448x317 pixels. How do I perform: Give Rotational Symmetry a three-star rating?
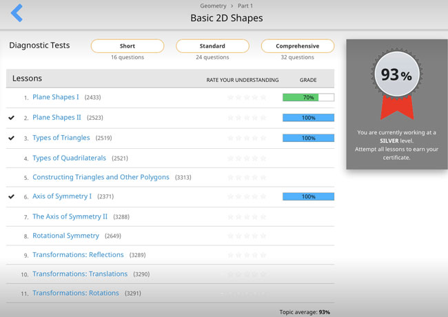[x=247, y=236]
